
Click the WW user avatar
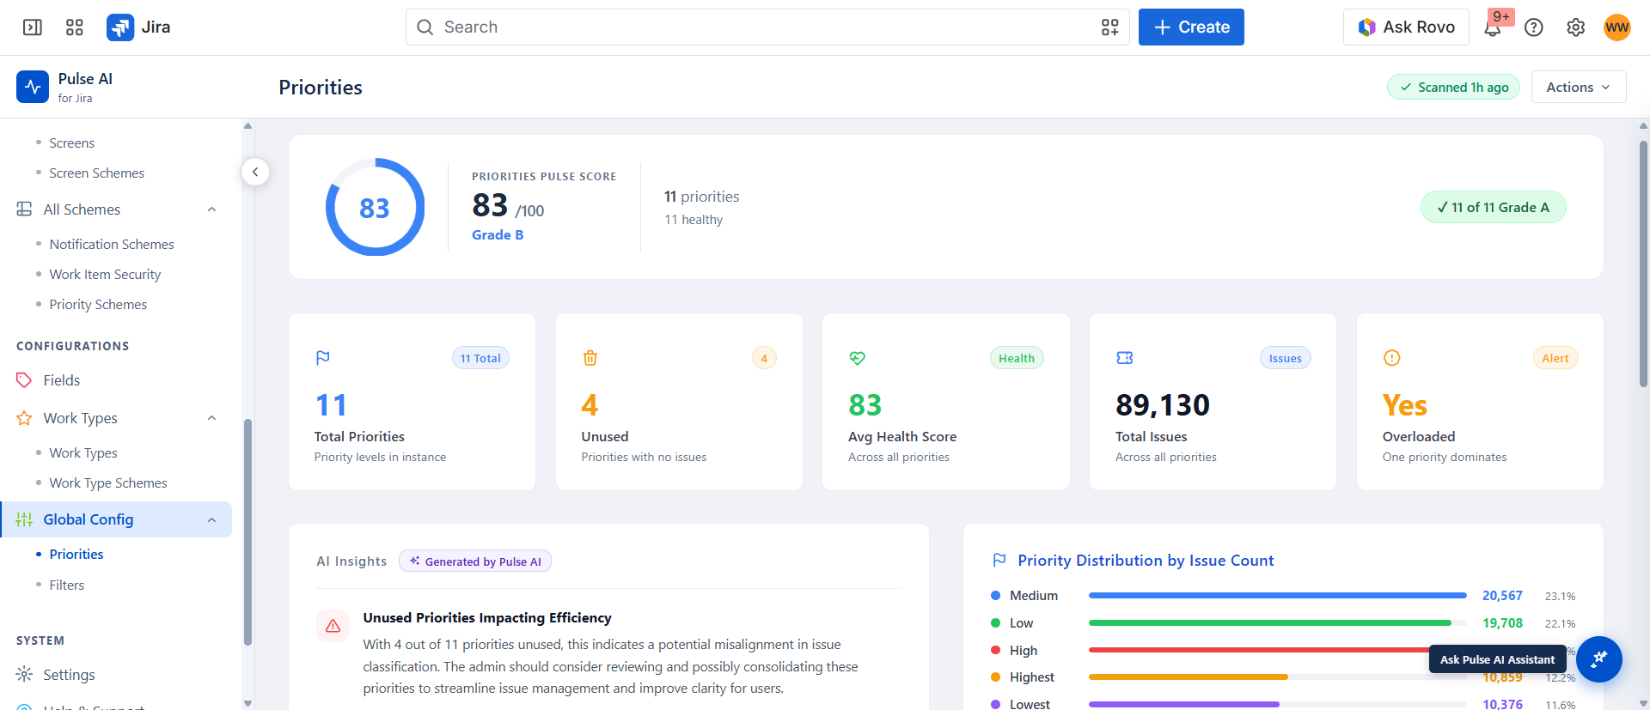point(1617,27)
